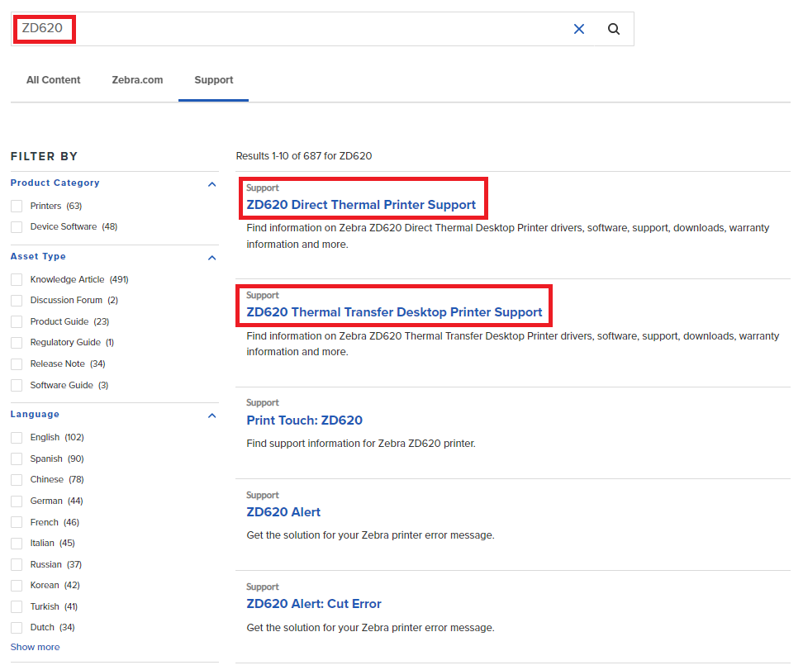This screenshot has width=803, height=670.
Task: Open the Print Touch: ZD620 result
Action: (x=304, y=421)
